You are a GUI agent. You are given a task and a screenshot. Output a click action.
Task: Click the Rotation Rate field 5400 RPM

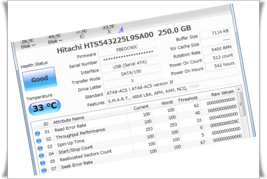[x=218, y=49]
